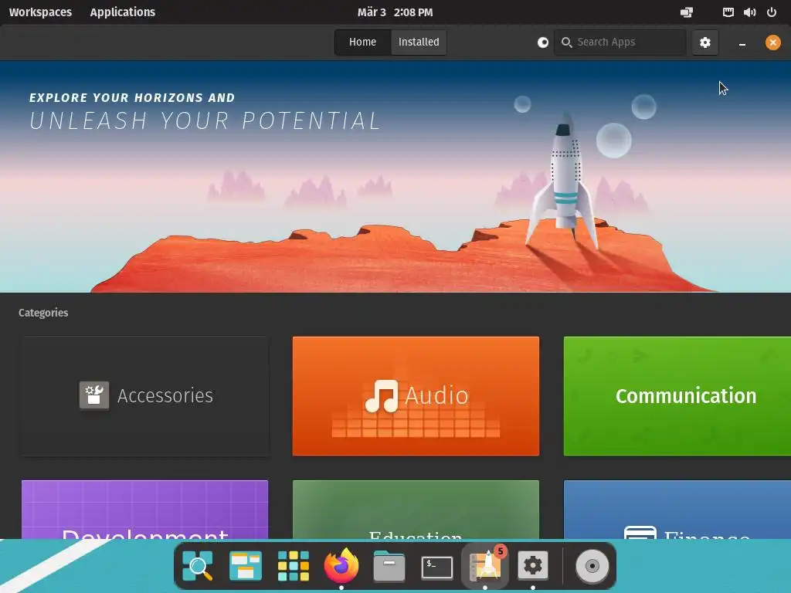Open the Files manager from dock

(389, 566)
